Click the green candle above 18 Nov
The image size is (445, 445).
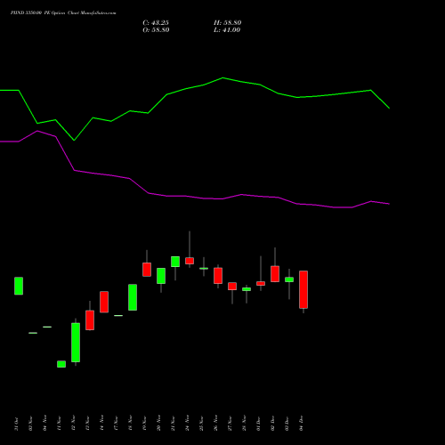point(133,297)
